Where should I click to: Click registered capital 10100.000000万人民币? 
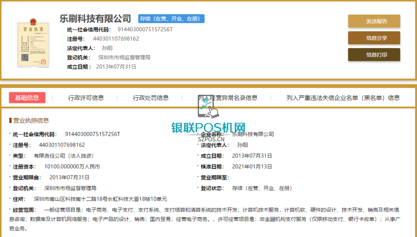coord(72,167)
